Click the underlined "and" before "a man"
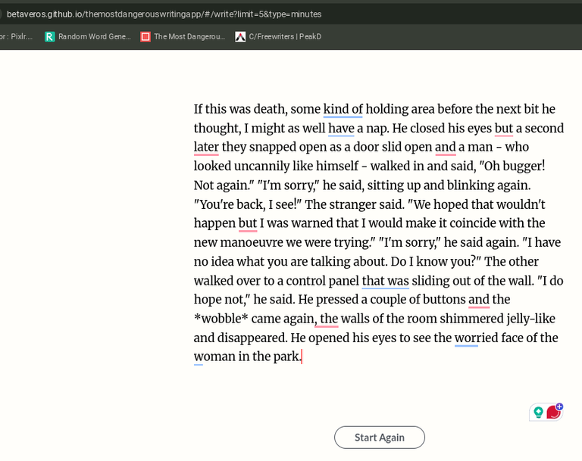This screenshot has width=582, height=461. pyautogui.click(x=445, y=147)
